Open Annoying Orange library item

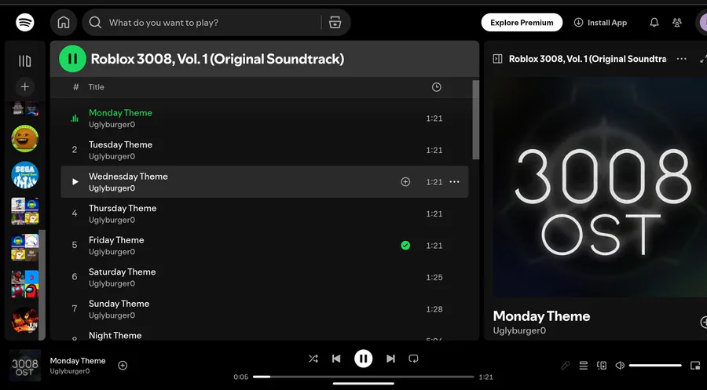pyautogui.click(x=25, y=138)
